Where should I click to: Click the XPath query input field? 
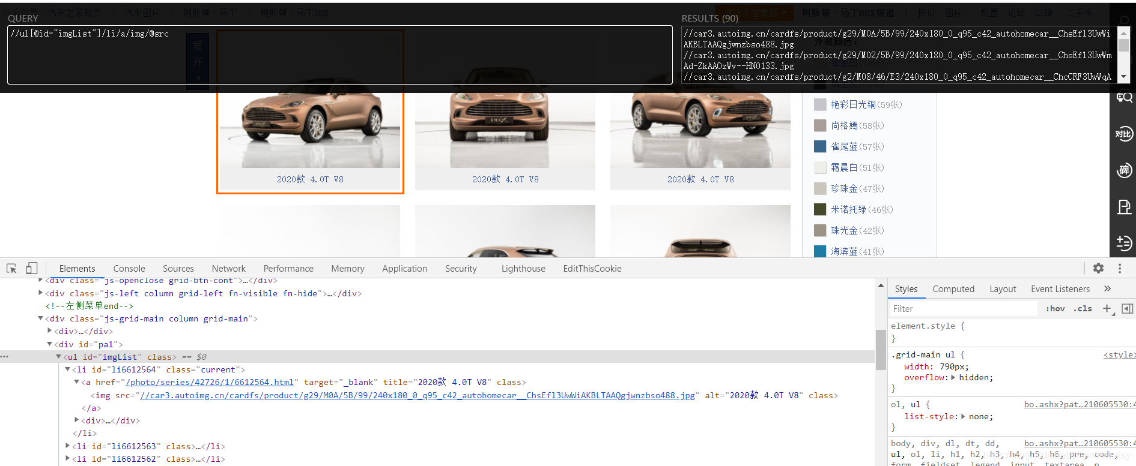coord(340,55)
